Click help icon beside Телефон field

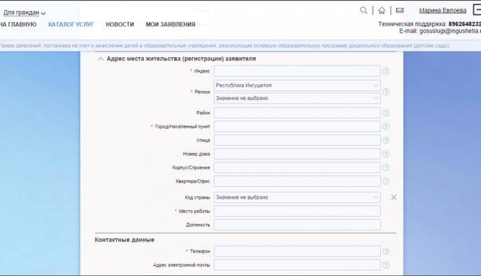coord(386,251)
